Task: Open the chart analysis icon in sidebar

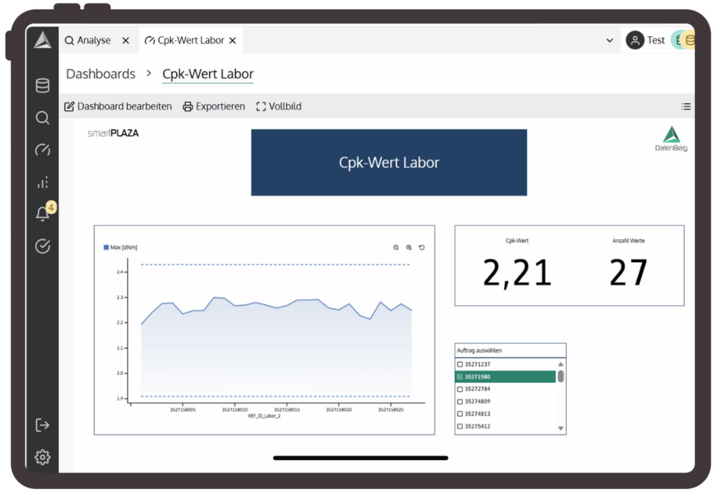Action: click(x=43, y=182)
